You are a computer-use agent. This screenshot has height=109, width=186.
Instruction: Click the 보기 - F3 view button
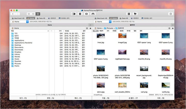click(x=23, y=98)
